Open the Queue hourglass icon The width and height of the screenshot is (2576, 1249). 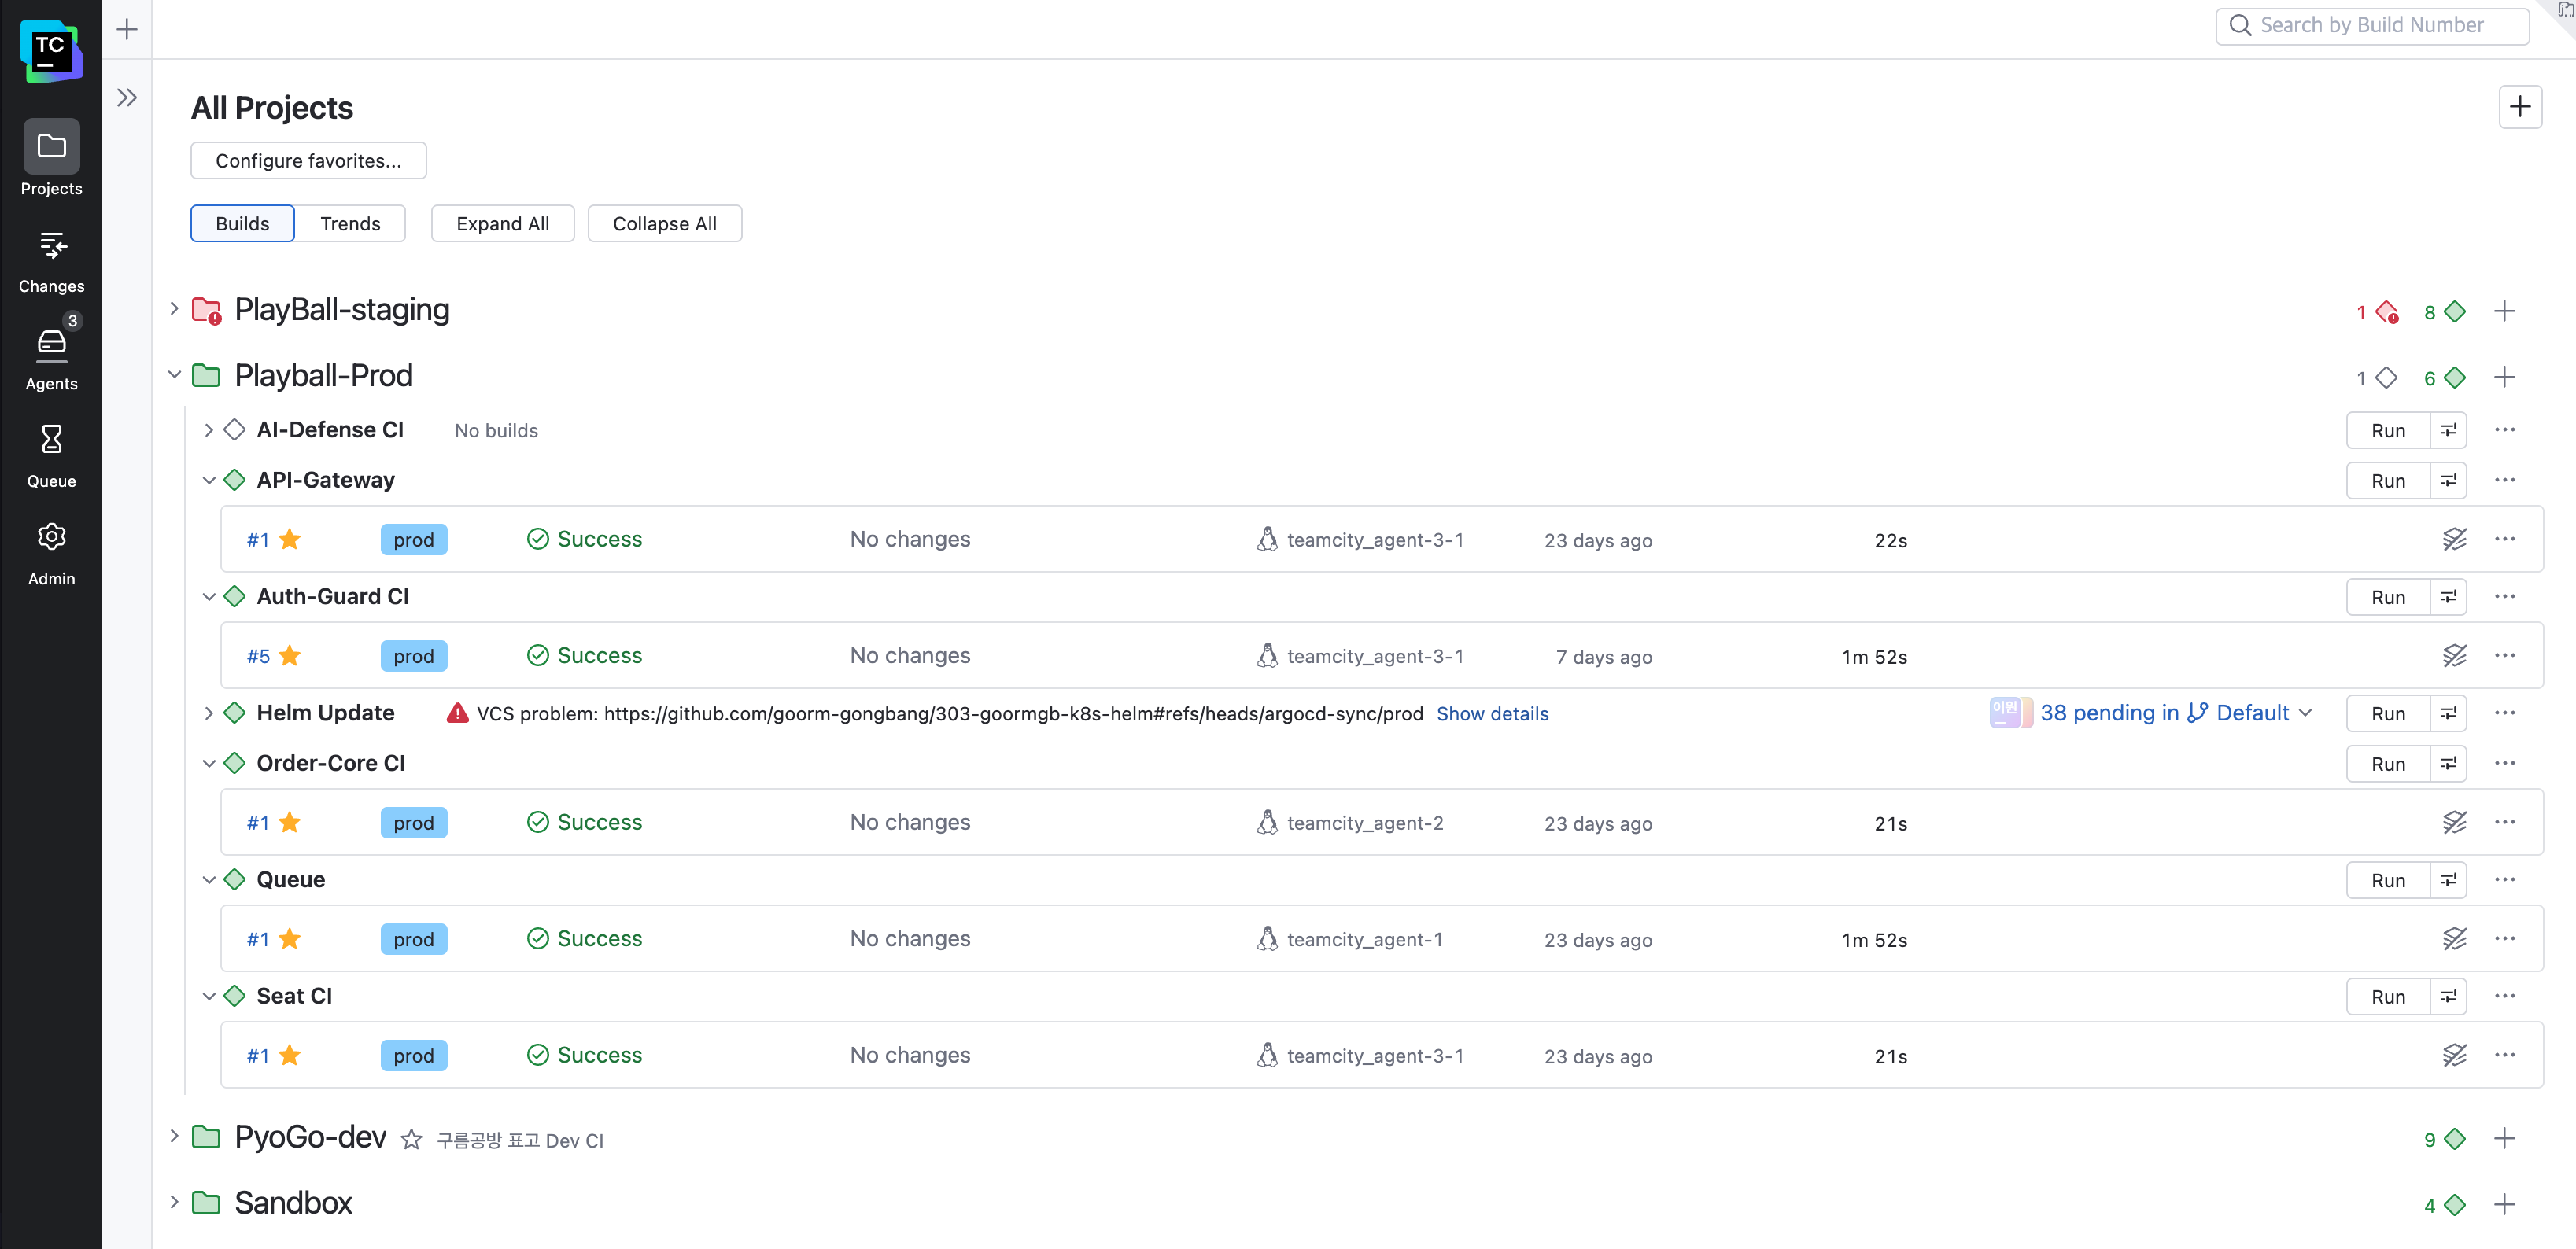tap(51, 441)
